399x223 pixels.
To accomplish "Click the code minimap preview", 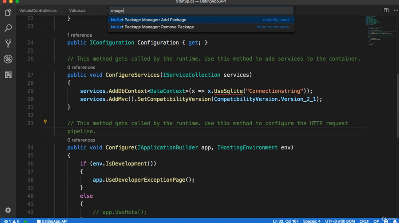I will 381,31.
